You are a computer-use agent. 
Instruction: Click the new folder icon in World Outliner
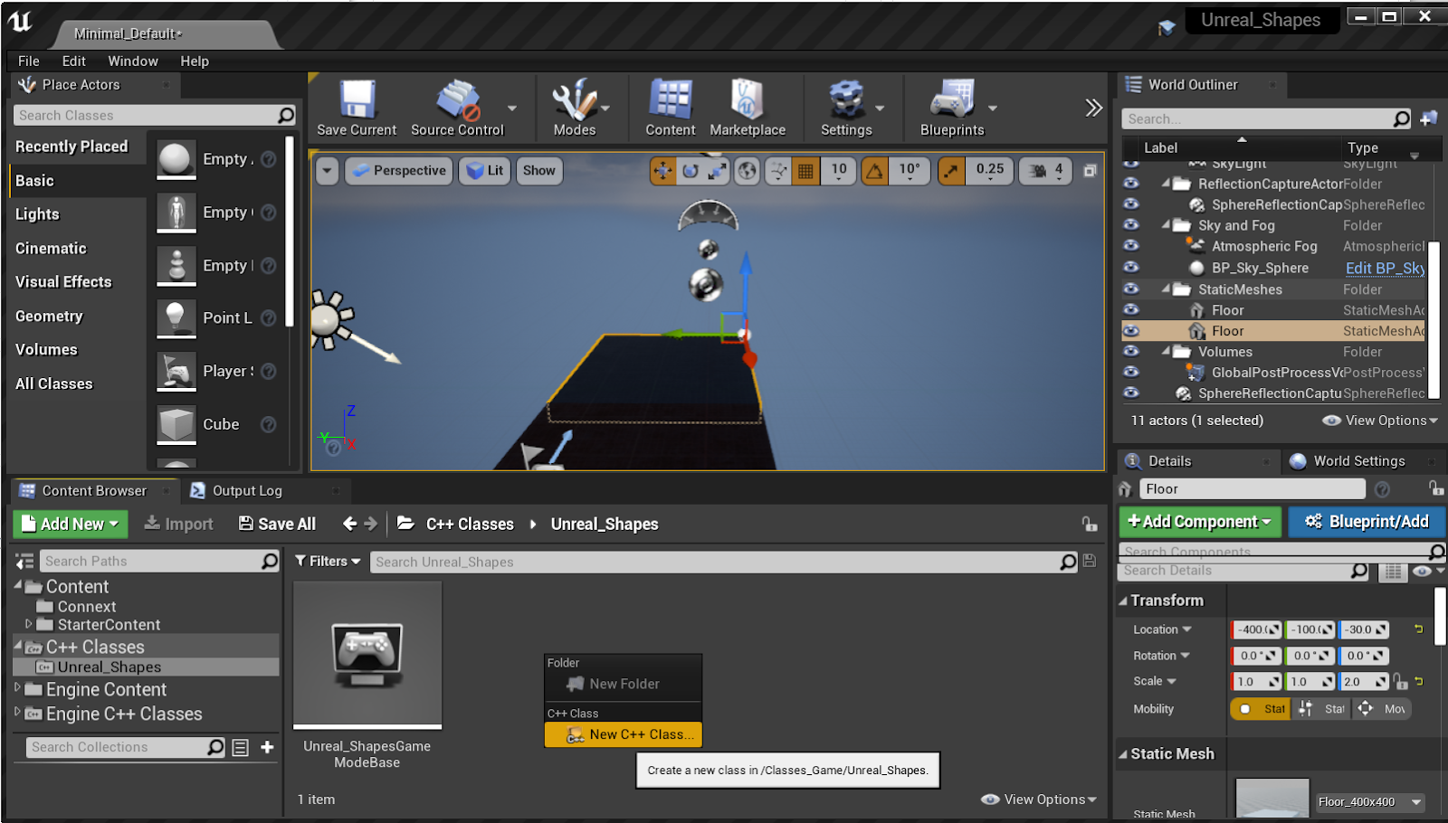click(x=1429, y=118)
